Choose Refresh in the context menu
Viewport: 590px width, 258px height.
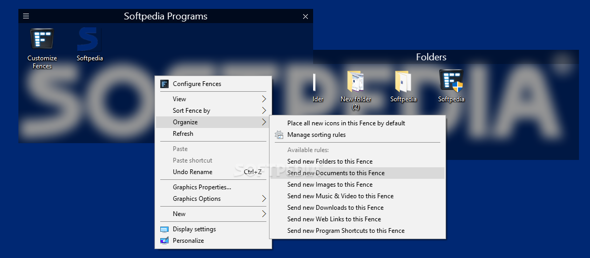click(213, 134)
